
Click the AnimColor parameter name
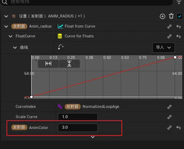pos(39,128)
